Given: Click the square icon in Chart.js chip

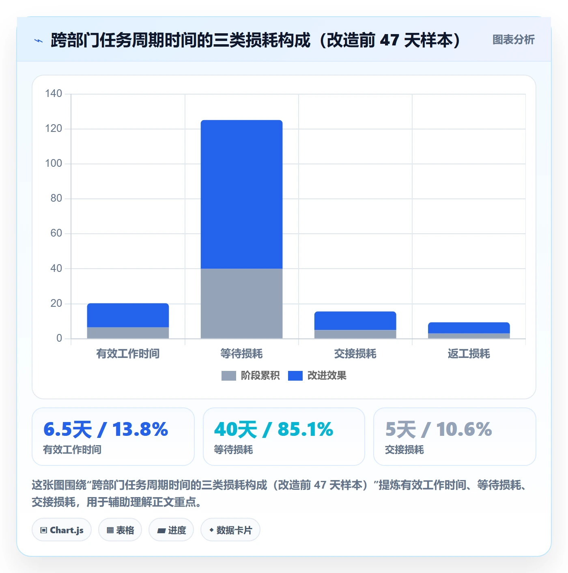Looking at the screenshot, I should (44, 530).
